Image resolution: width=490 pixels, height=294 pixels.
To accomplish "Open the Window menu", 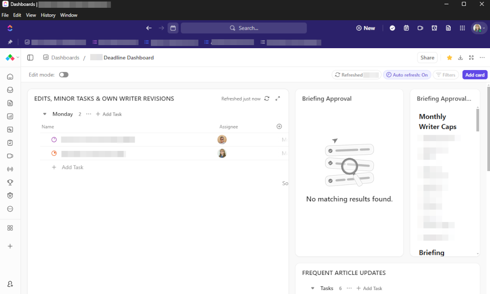I will tap(69, 15).
